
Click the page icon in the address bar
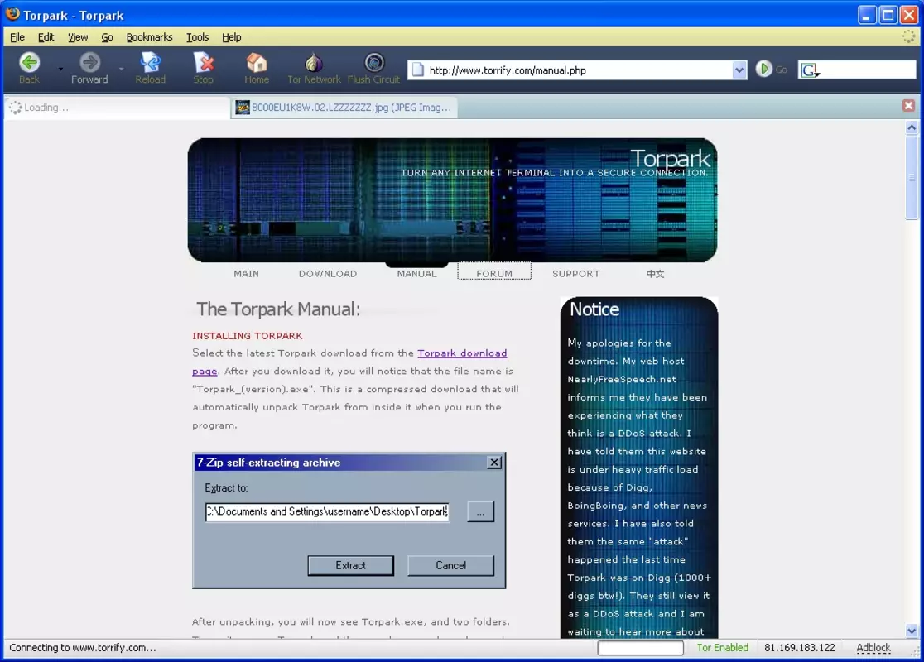[418, 70]
